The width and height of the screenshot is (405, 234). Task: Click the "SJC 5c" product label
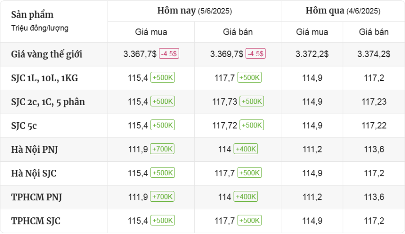tap(24, 126)
